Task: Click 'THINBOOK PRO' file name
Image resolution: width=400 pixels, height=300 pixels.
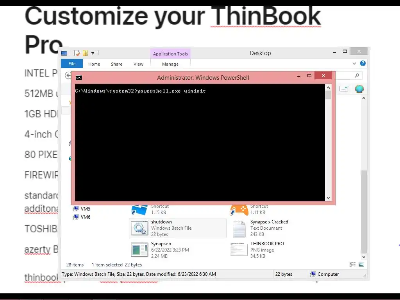Action: pyautogui.click(x=267, y=244)
